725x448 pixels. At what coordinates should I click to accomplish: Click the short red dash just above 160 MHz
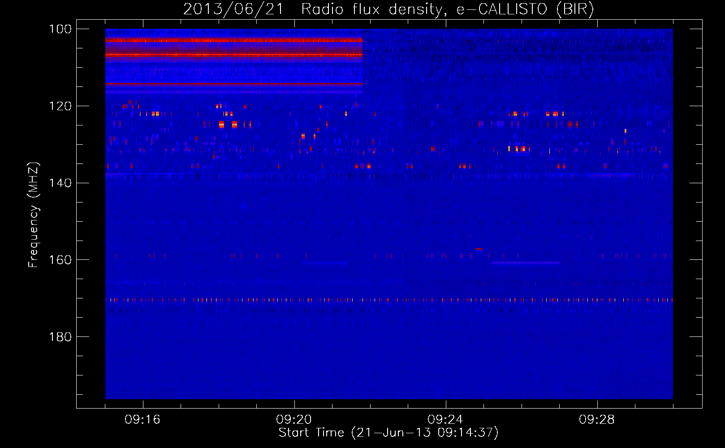pos(479,249)
